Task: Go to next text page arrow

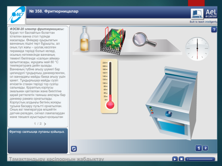Action: click(45, 124)
